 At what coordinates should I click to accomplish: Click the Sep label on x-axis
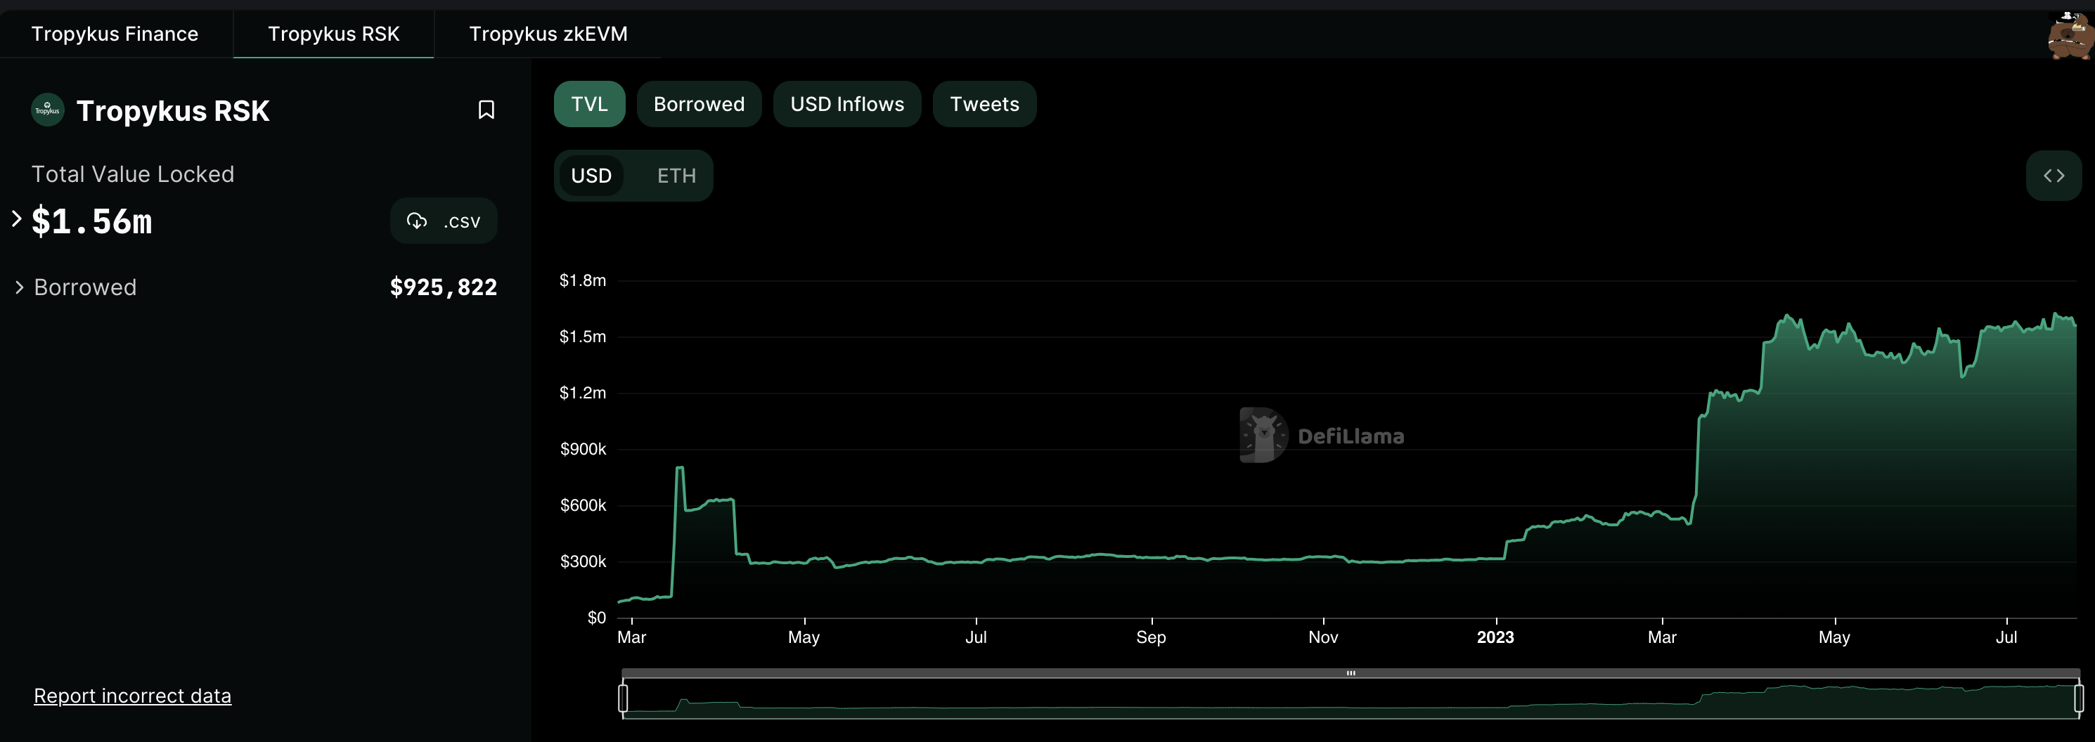point(1151,637)
